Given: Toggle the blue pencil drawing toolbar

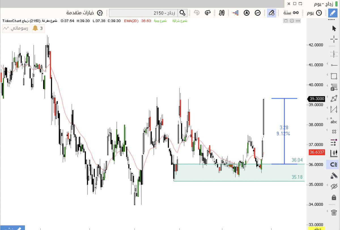Looking at the screenshot, I should (332, 13).
